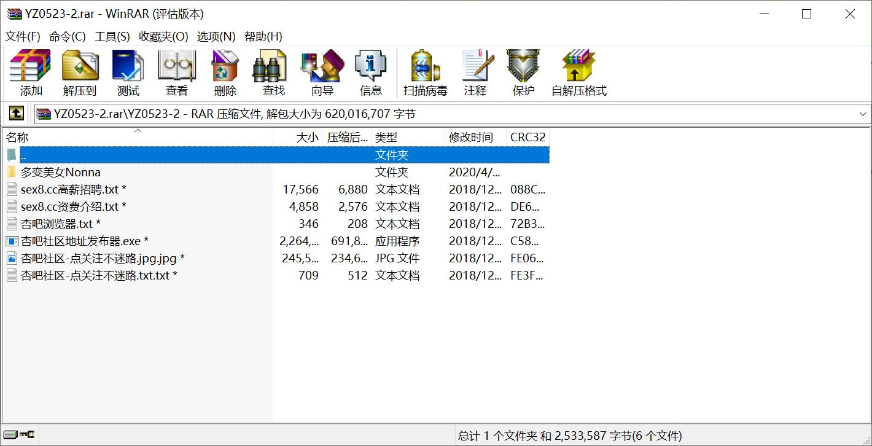872x446 pixels.
Task: Click the 2020/4/... modified date cell
Action: tap(474, 172)
